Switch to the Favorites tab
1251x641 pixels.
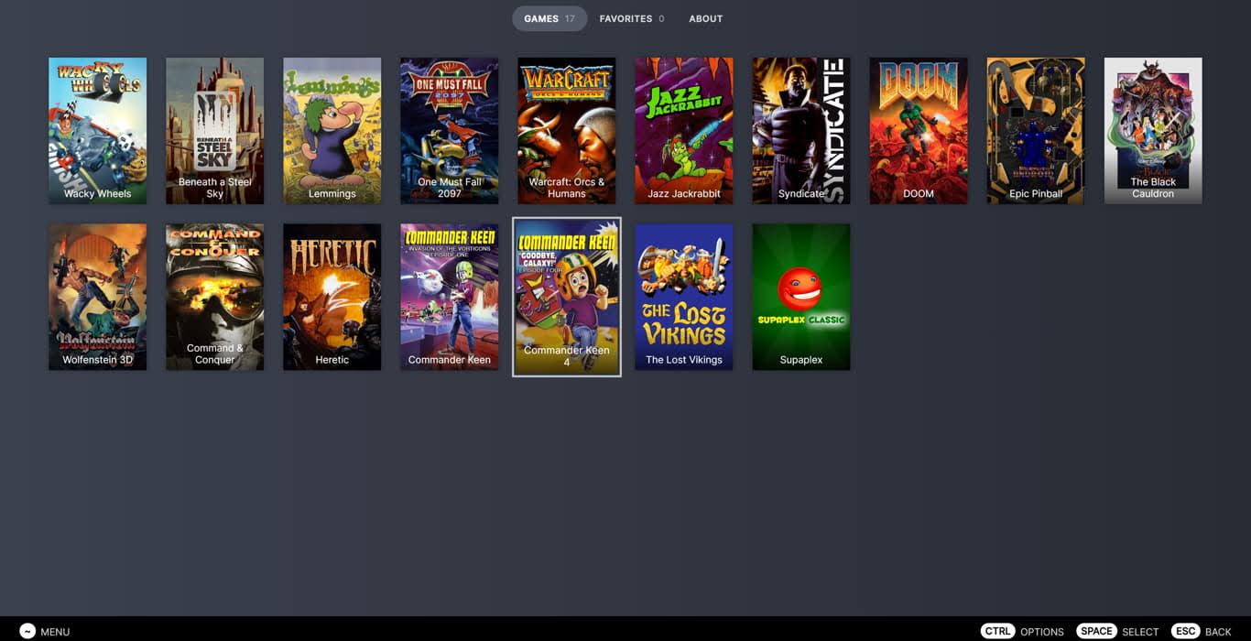tap(631, 18)
